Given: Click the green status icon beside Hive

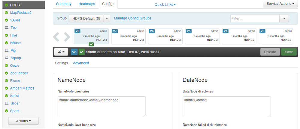Looking at the screenshot, I should [7, 35].
